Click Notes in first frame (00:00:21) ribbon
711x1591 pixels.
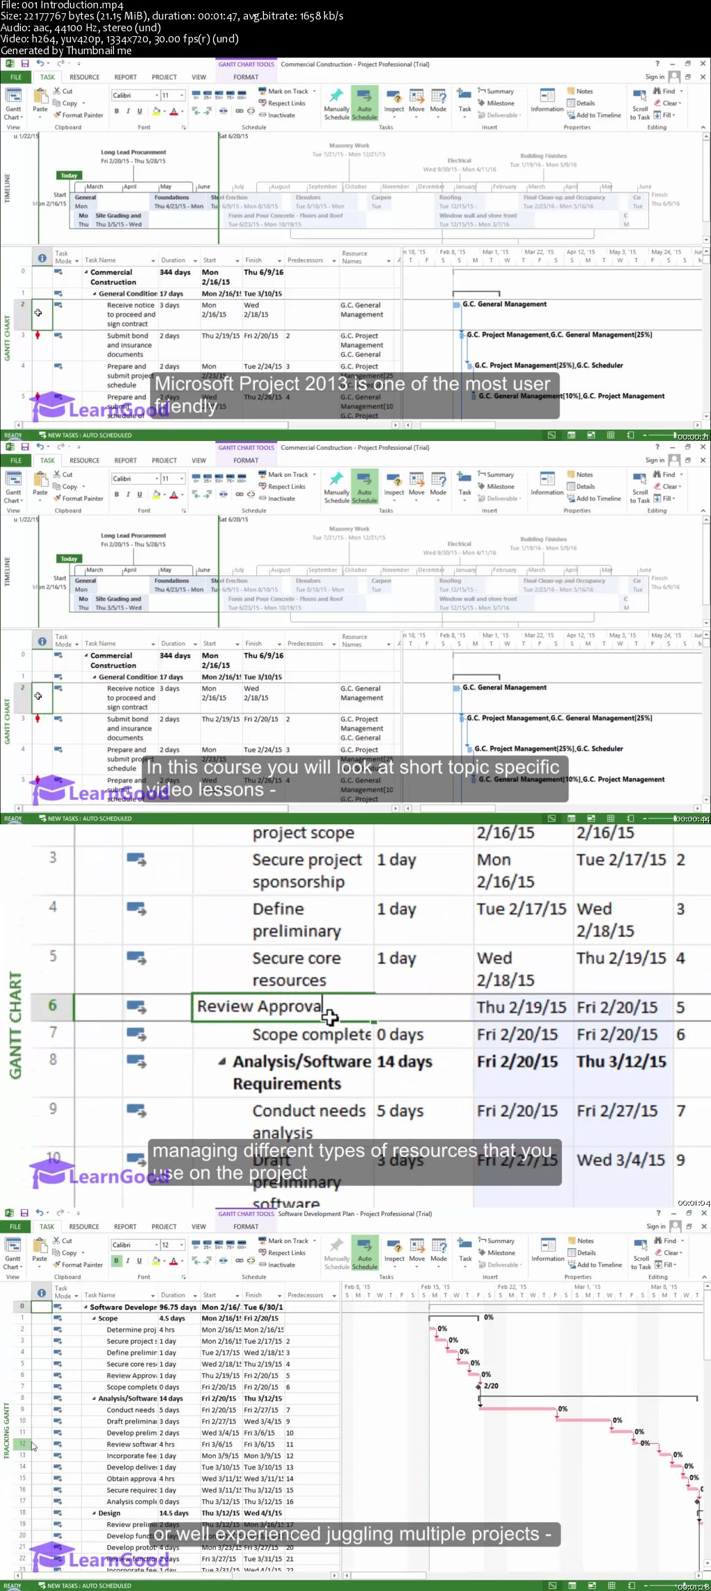pyautogui.click(x=580, y=91)
